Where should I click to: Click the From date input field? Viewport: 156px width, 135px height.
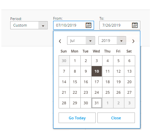click(74, 25)
